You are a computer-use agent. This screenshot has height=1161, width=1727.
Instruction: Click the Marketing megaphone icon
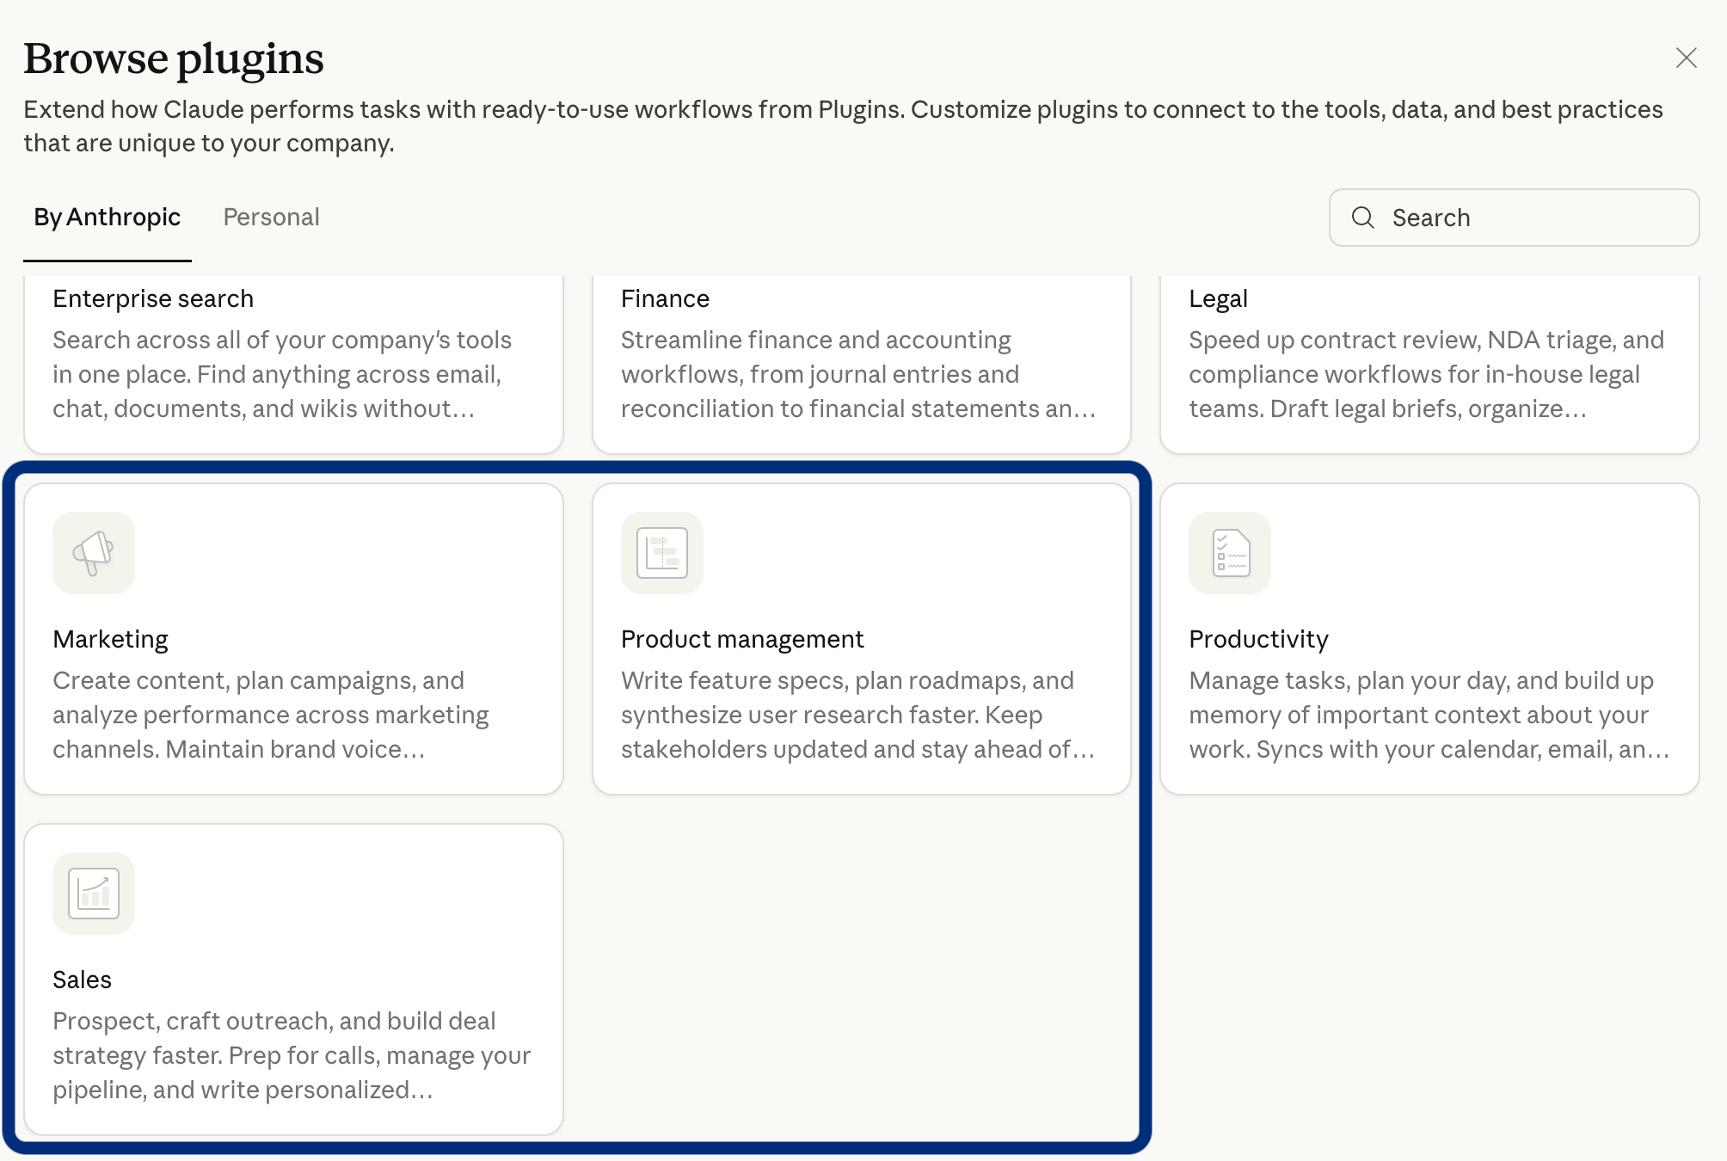point(94,553)
